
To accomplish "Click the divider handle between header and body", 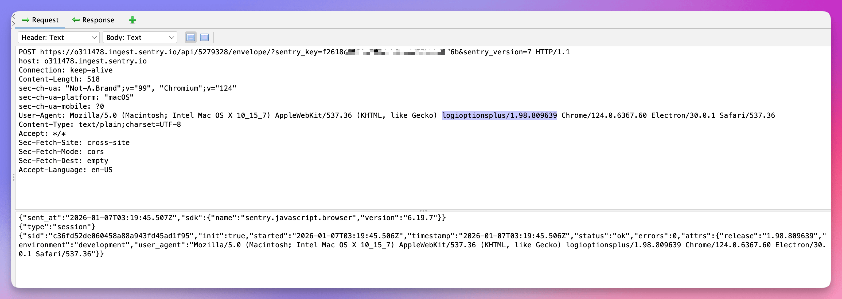I will [423, 211].
